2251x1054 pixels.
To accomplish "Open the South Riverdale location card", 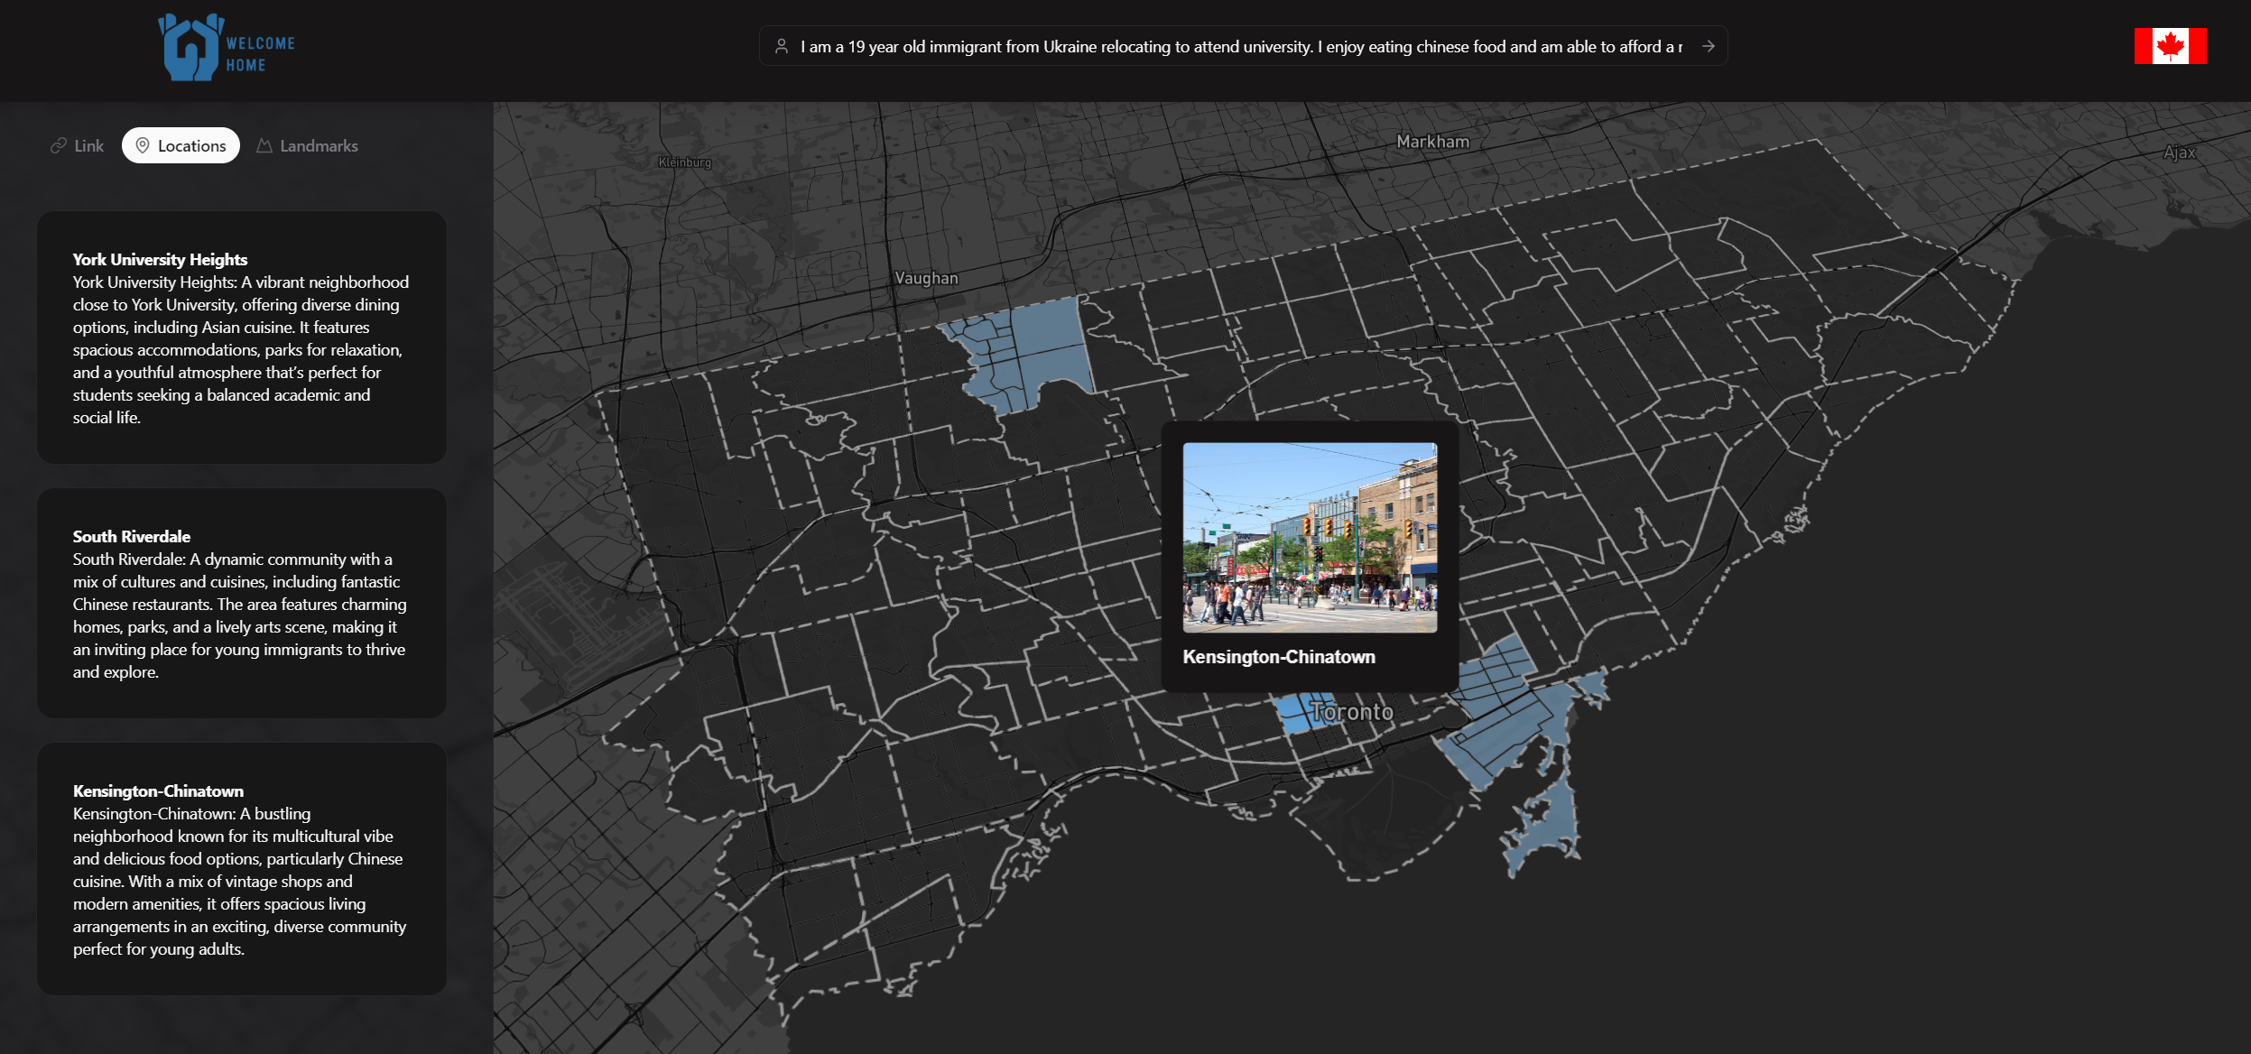I will point(241,603).
